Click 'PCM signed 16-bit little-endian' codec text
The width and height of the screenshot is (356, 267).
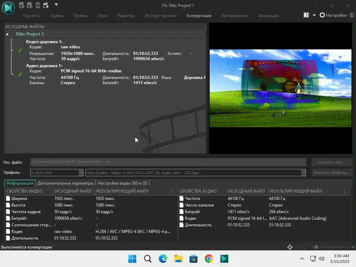pos(91,71)
